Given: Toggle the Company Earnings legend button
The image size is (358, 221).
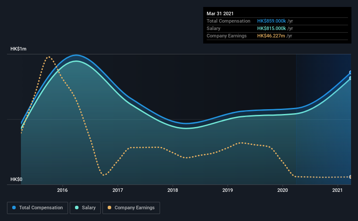Looking at the screenshot, I should pos(131,208).
